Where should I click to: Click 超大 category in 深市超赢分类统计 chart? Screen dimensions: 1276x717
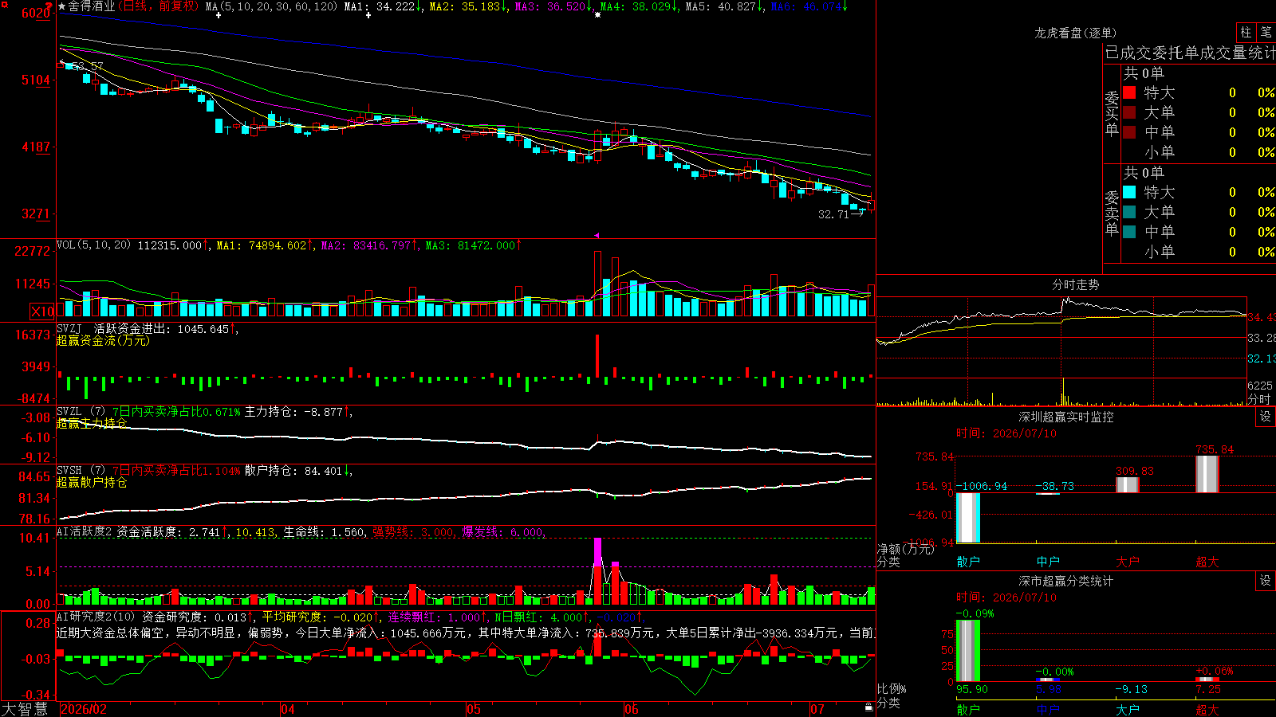coord(1207,710)
